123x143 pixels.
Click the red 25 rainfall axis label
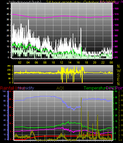(x=10, y=99)
